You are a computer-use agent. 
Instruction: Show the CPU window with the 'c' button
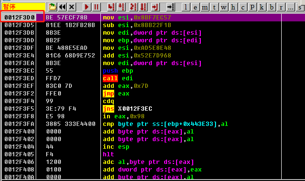point(243,7)
